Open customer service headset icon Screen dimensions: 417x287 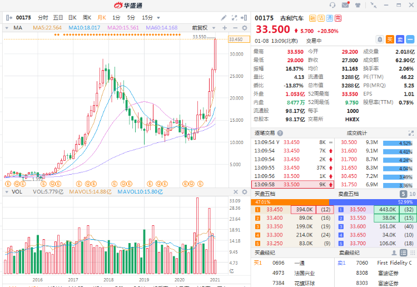pos(332,5)
